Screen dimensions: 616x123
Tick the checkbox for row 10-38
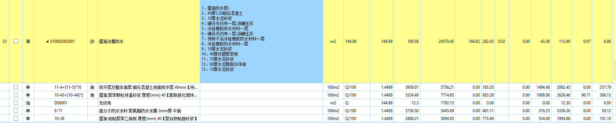(x=16, y=119)
